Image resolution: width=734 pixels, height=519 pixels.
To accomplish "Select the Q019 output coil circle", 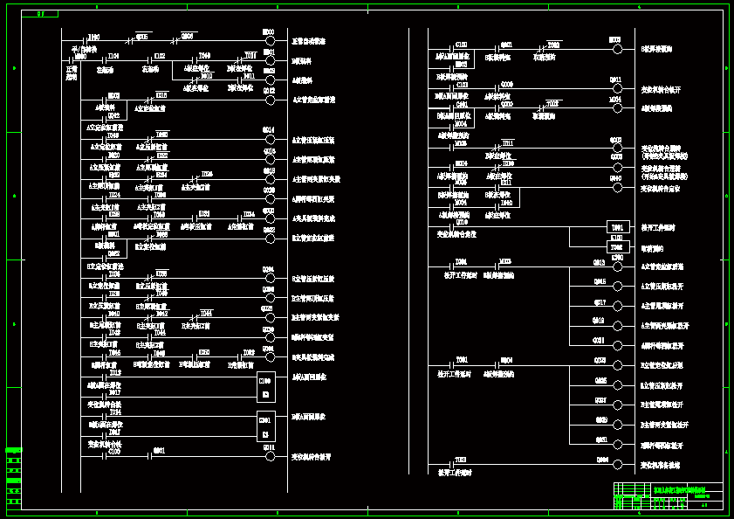I will coord(617,326).
